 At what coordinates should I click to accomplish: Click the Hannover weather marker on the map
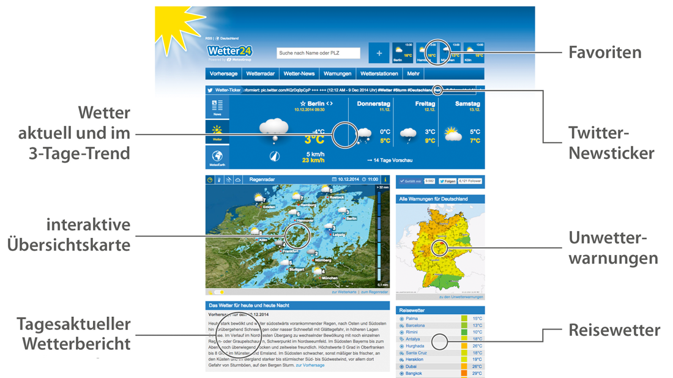(x=300, y=216)
